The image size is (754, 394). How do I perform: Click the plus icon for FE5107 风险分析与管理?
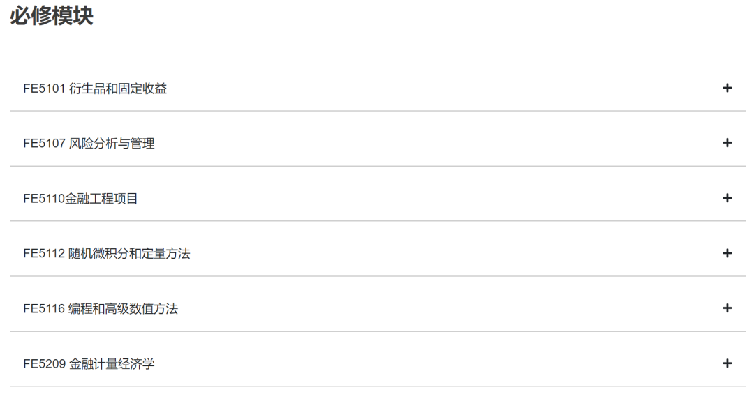click(x=727, y=143)
